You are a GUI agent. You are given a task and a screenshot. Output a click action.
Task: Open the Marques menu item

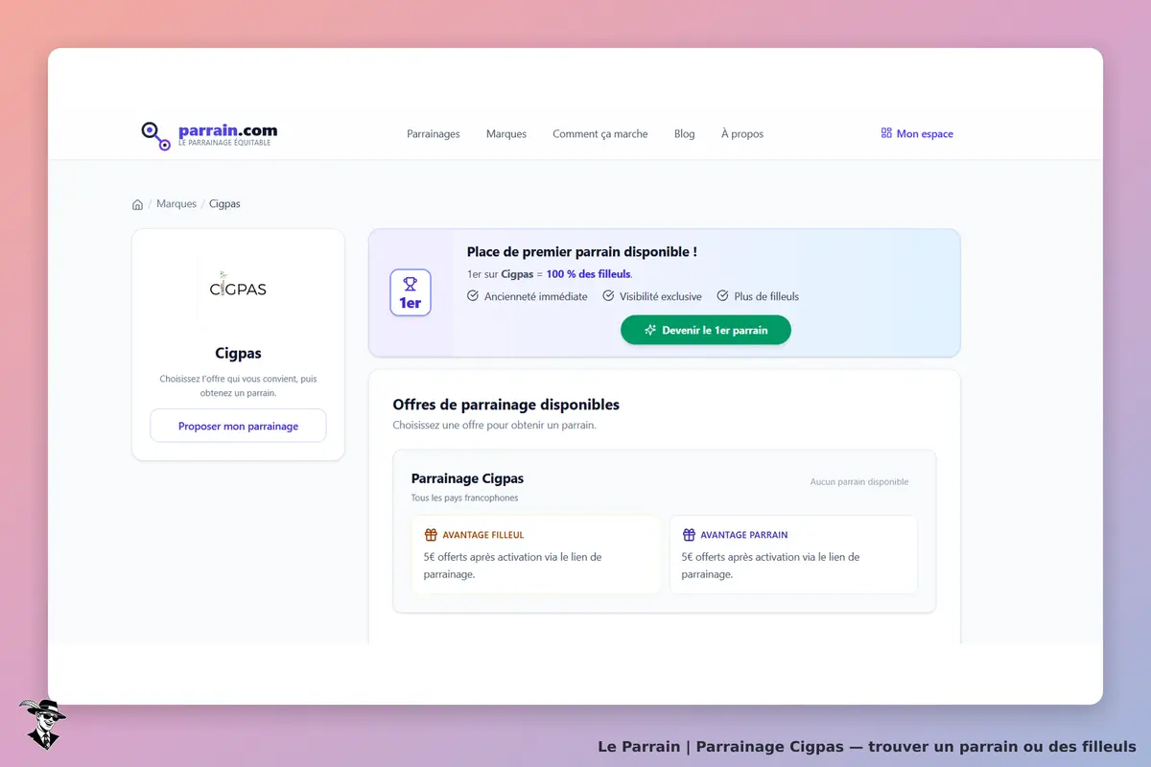[x=506, y=134]
